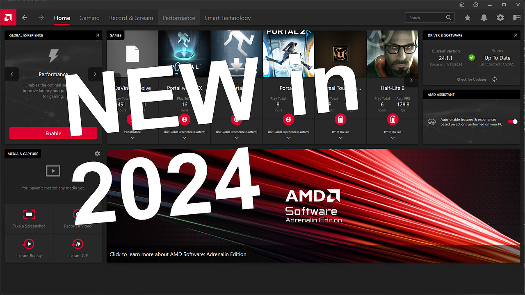Open settings with the gear icon
Image resolution: width=525 pixels, height=295 pixels.
pos(500,18)
